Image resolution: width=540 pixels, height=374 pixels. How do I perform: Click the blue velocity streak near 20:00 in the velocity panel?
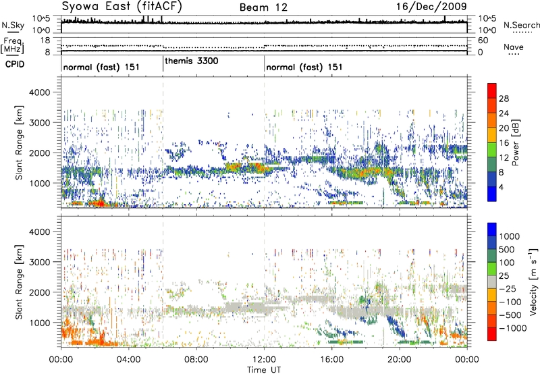(397, 327)
